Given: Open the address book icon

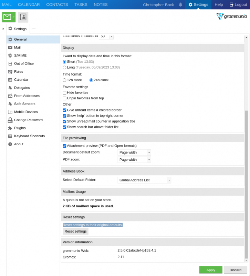Looking at the screenshot, I should point(23,17).
